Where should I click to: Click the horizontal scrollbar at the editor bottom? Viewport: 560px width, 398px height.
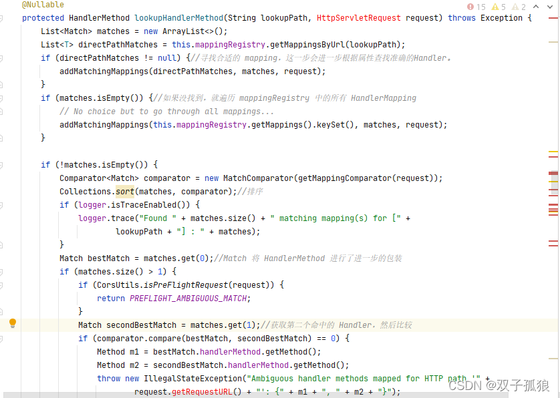pos(255,395)
